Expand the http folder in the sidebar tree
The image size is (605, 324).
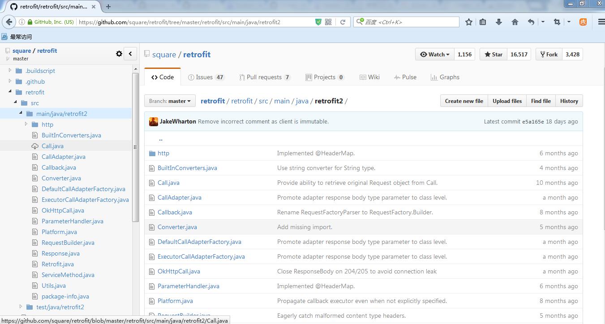(x=26, y=124)
